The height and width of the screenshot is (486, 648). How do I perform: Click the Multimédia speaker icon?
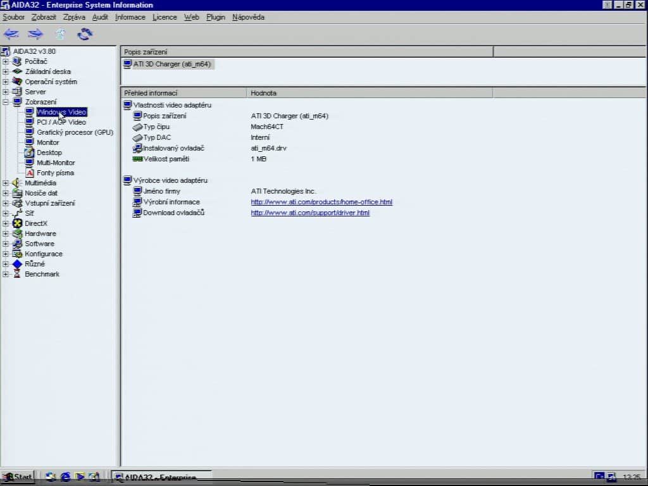click(x=17, y=183)
